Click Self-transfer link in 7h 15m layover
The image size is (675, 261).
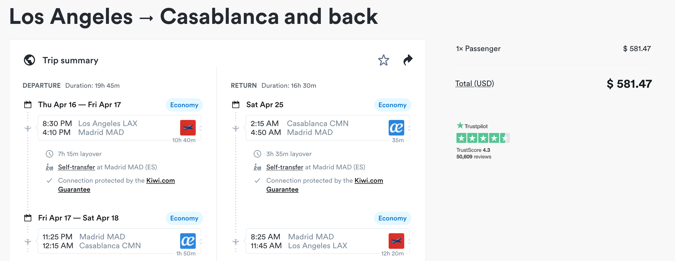pos(76,167)
